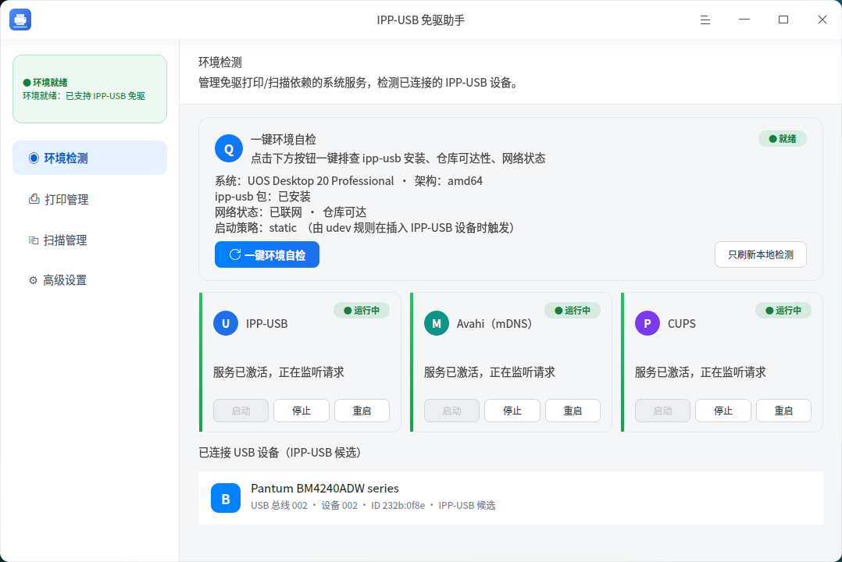This screenshot has width=842, height=562.
Task: Maximize the IPP-USB 免驱助手 window
Action: [783, 20]
